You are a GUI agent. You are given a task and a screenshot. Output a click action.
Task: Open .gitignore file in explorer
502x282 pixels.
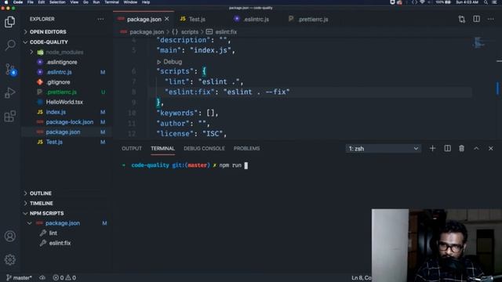58,82
